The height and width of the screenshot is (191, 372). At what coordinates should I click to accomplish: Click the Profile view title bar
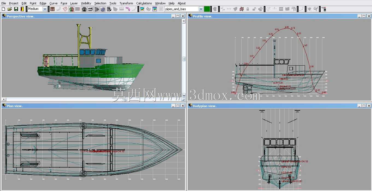coord(279,16)
